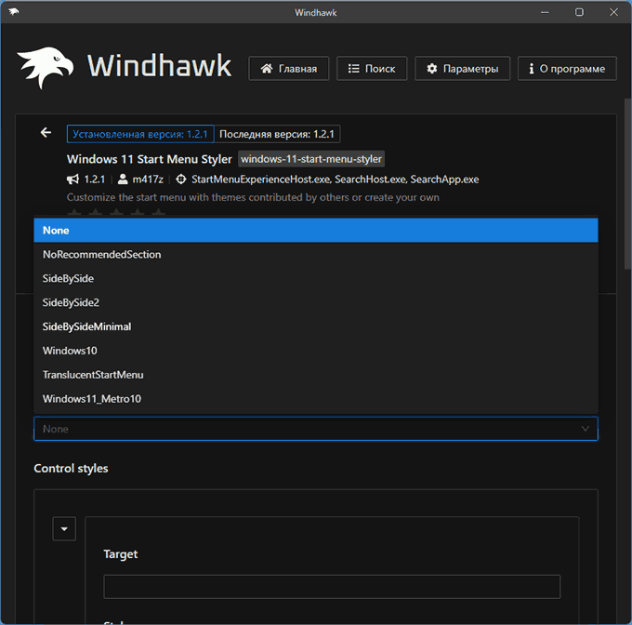Click the megaphone version icon
Screen dimensions: 632x625
coord(72,180)
